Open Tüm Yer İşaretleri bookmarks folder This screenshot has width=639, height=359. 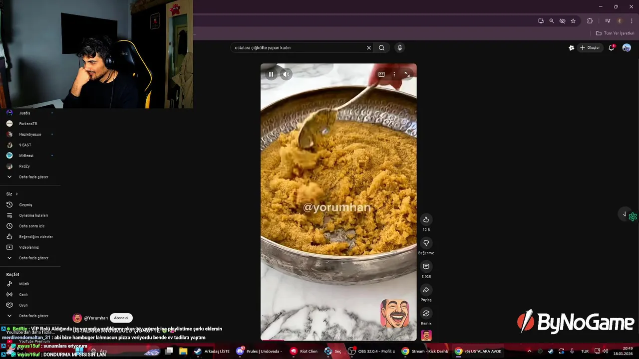[x=615, y=33]
